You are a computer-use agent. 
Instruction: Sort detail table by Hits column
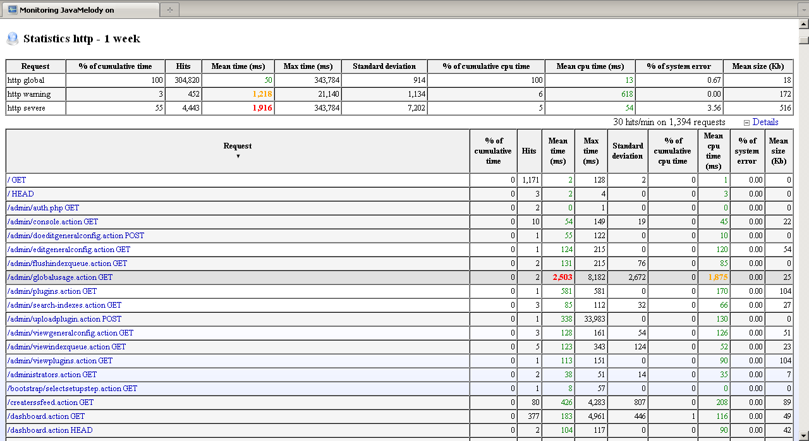529,151
